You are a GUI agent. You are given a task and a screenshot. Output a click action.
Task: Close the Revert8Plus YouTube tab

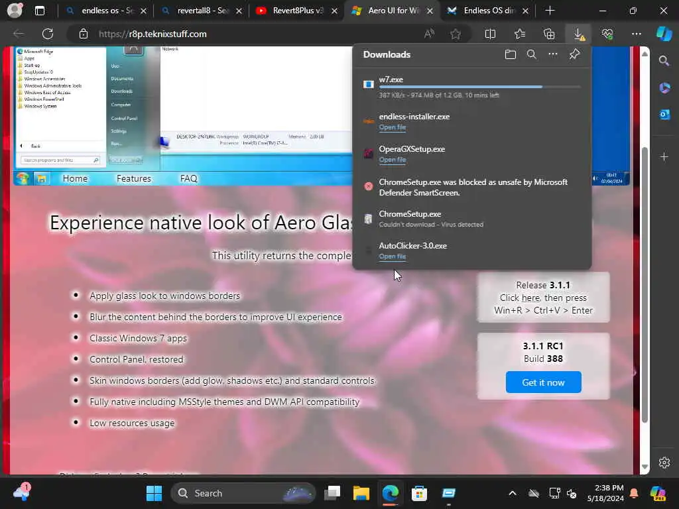tap(334, 11)
